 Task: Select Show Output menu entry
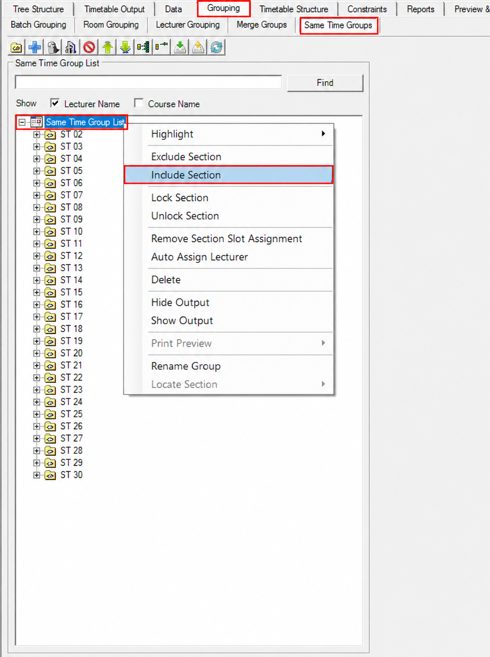coord(228,320)
